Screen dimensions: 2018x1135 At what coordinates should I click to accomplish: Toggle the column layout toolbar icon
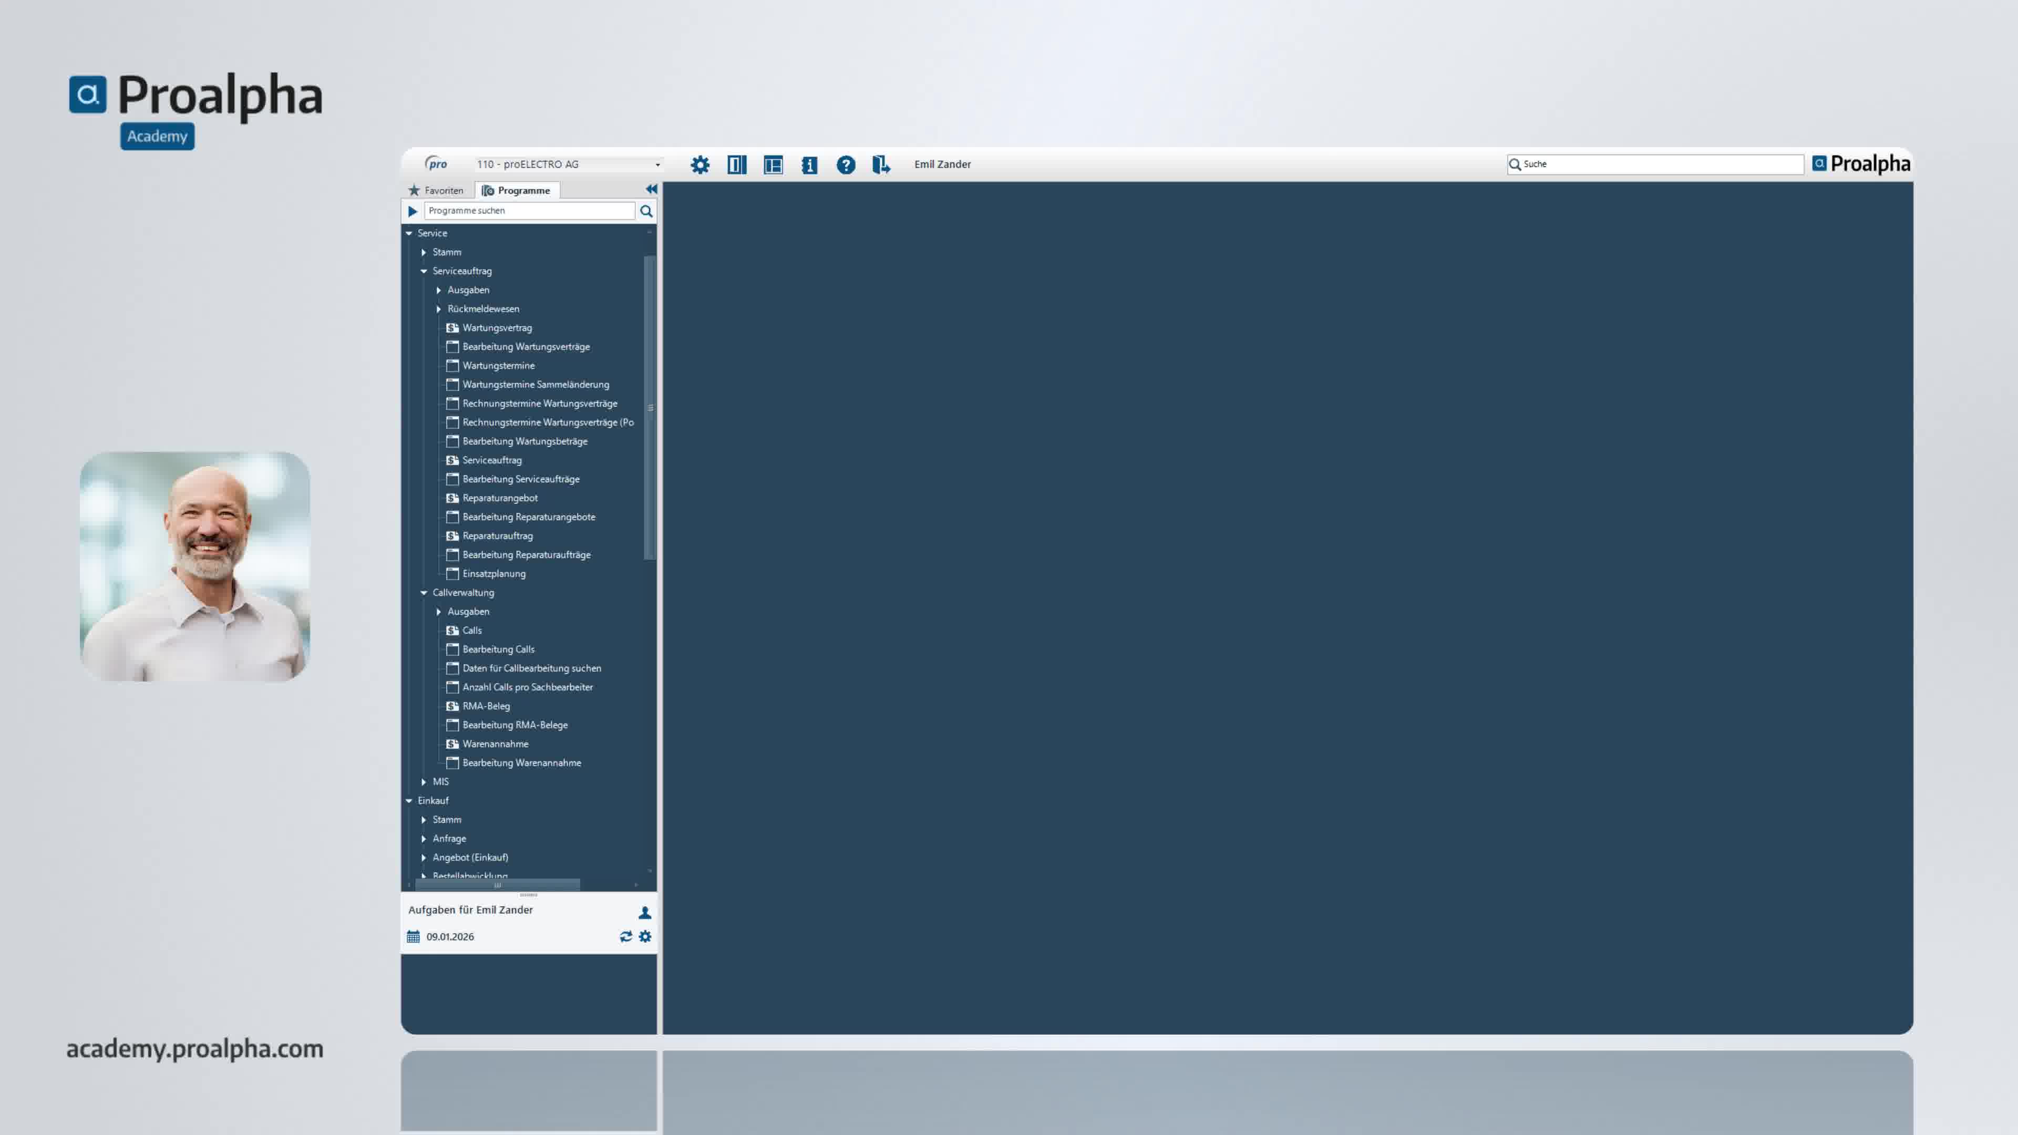click(736, 164)
